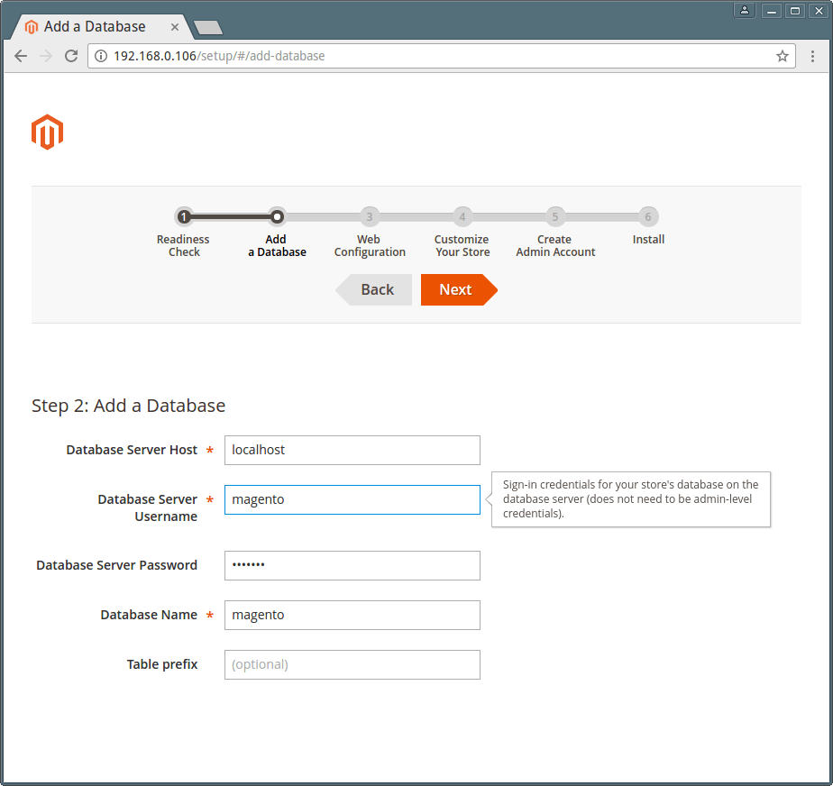Click the Magento logo
This screenshot has height=786, width=833.
(47, 133)
